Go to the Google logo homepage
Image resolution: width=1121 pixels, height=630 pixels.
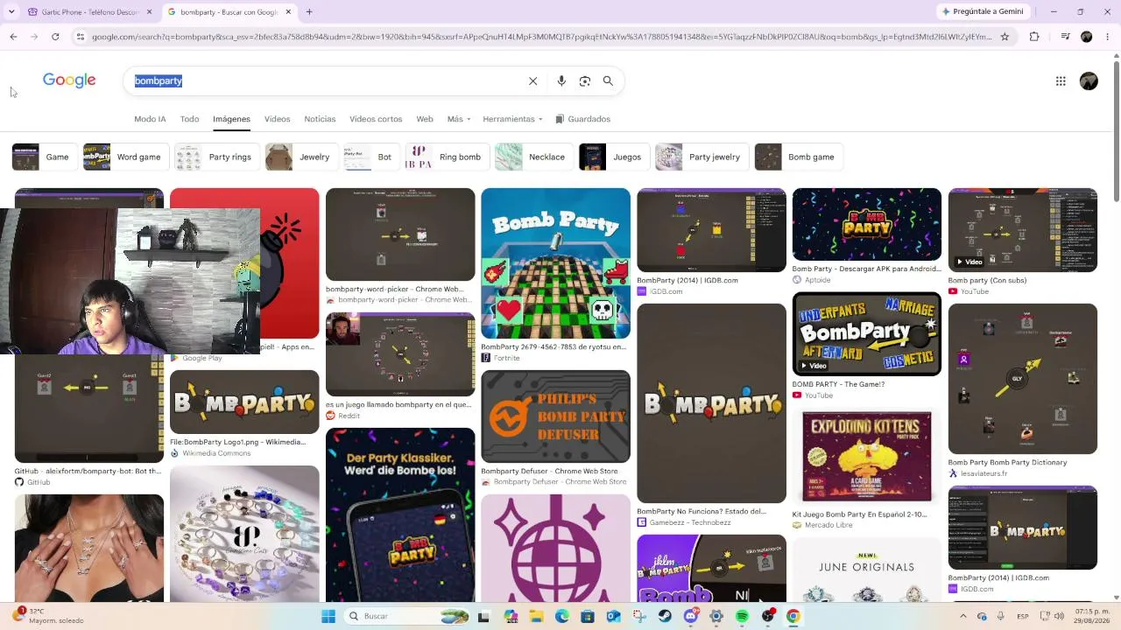coord(69,80)
